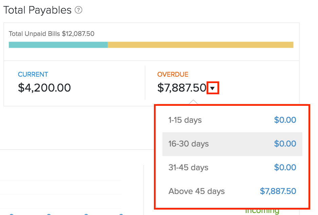Select the CURRENT label
The width and height of the screenshot is (318, 215).
pyautogui.click(x=33, y=75)
